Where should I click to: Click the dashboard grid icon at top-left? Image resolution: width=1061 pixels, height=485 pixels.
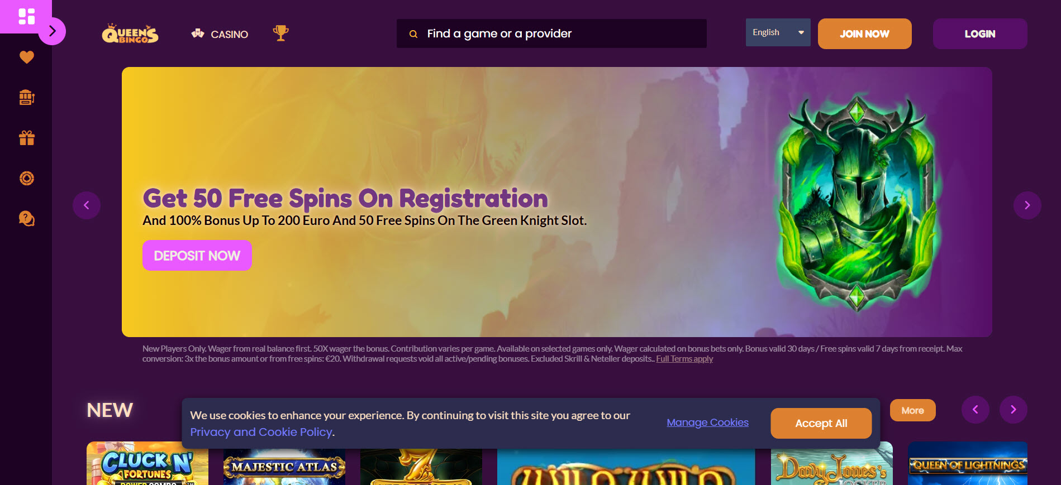26,16
